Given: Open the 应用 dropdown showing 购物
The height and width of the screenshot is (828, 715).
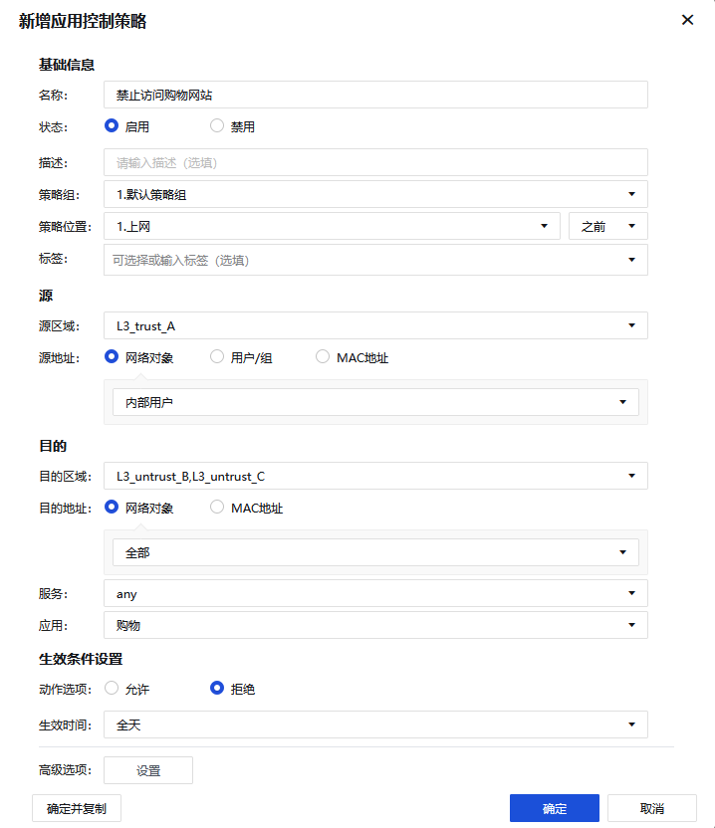Looking at the screenshot, I should 375,625.
